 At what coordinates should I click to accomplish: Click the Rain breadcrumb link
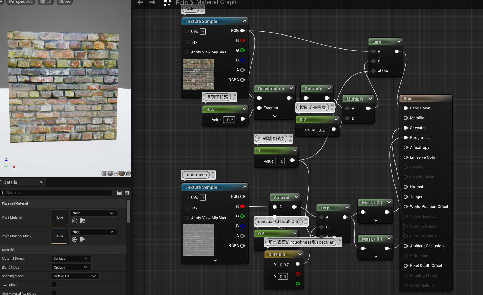pyautogui.click(x=182, y=3)
